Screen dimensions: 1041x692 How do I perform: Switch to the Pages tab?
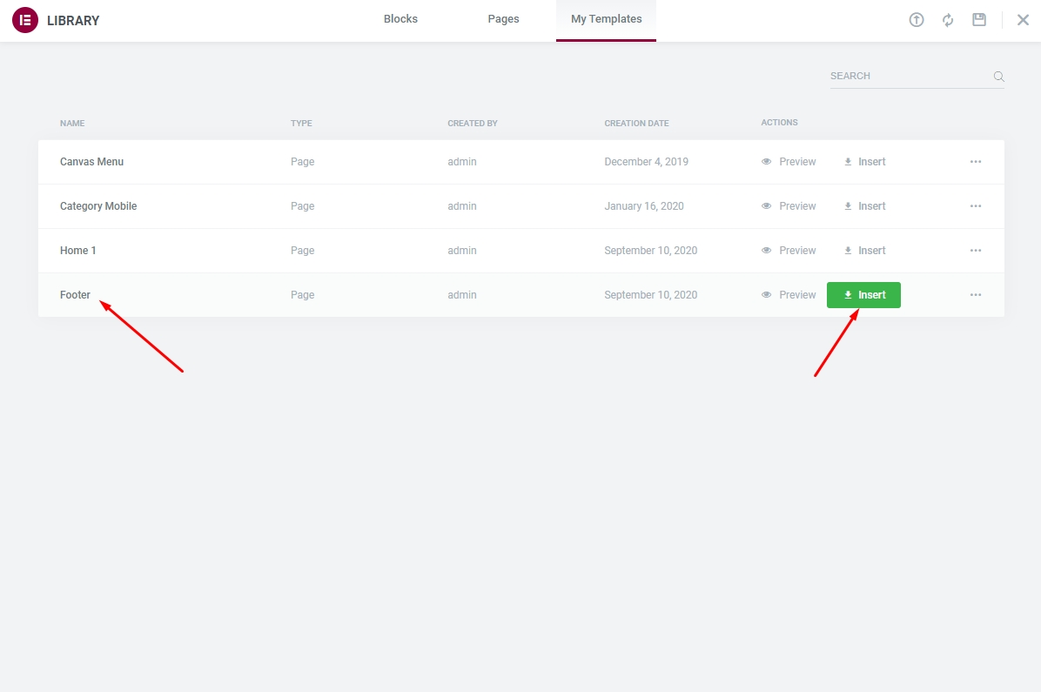tap(503, 19)
